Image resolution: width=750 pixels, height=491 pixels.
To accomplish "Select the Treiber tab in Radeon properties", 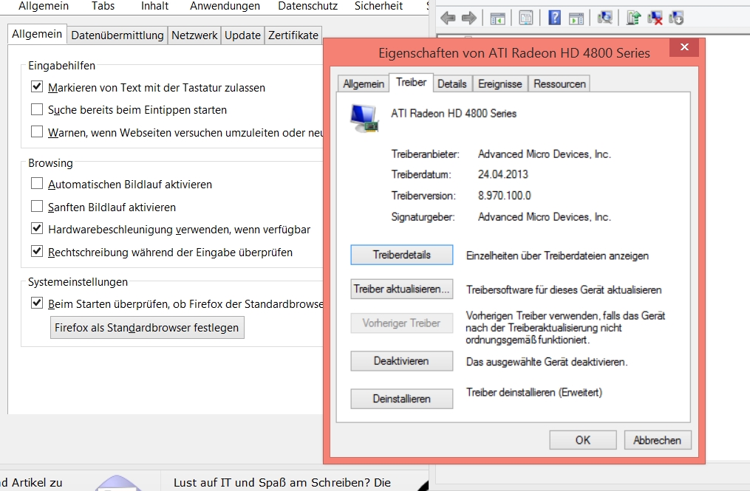I will [412, 82].
